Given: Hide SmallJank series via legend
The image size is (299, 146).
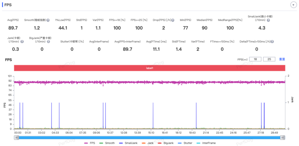Looking at the screenshot, I should (x=128, y=143).
